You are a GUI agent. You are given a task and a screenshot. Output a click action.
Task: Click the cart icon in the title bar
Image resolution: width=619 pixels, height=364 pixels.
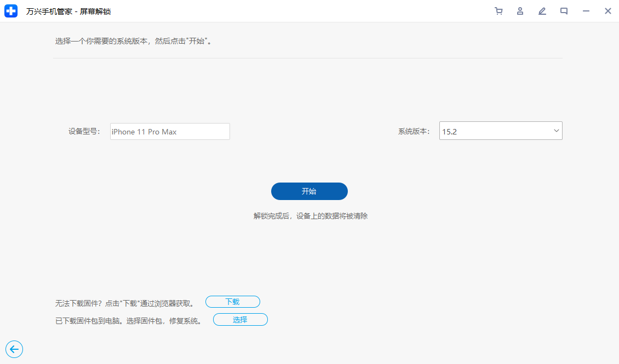[x=498, y=11]
